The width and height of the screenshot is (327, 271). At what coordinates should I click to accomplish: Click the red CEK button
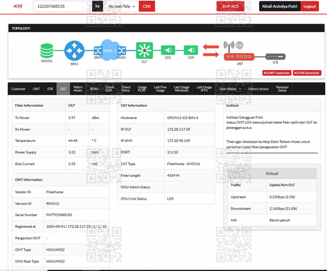coord(146,7)
